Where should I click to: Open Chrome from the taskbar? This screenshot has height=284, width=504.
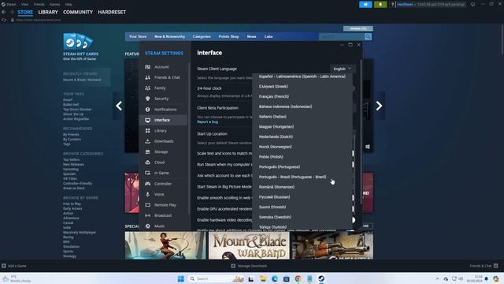tap(298, 278)
